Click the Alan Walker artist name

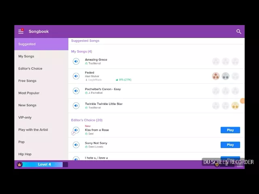pyautogui.click(x=92, y=76)
